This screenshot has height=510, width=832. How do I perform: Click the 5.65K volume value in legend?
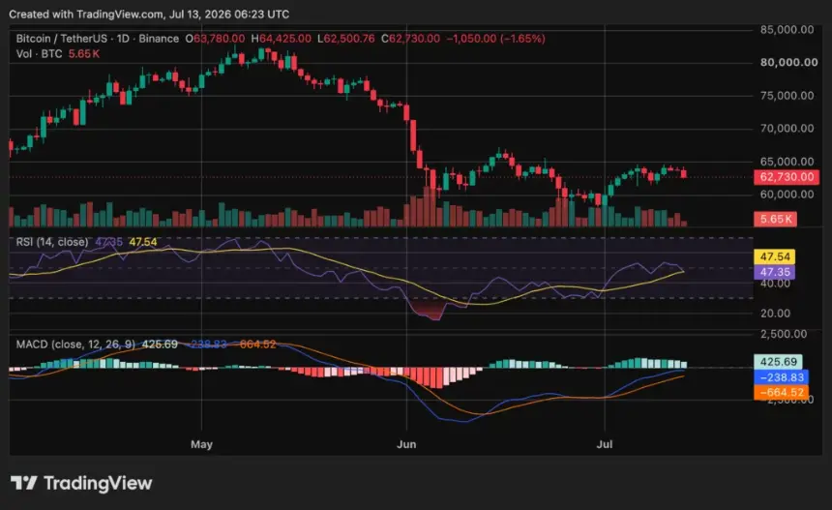pos(84,53)
